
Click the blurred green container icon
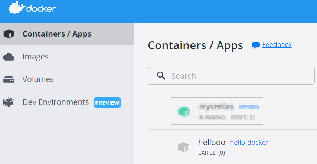(x=184, y=110)
